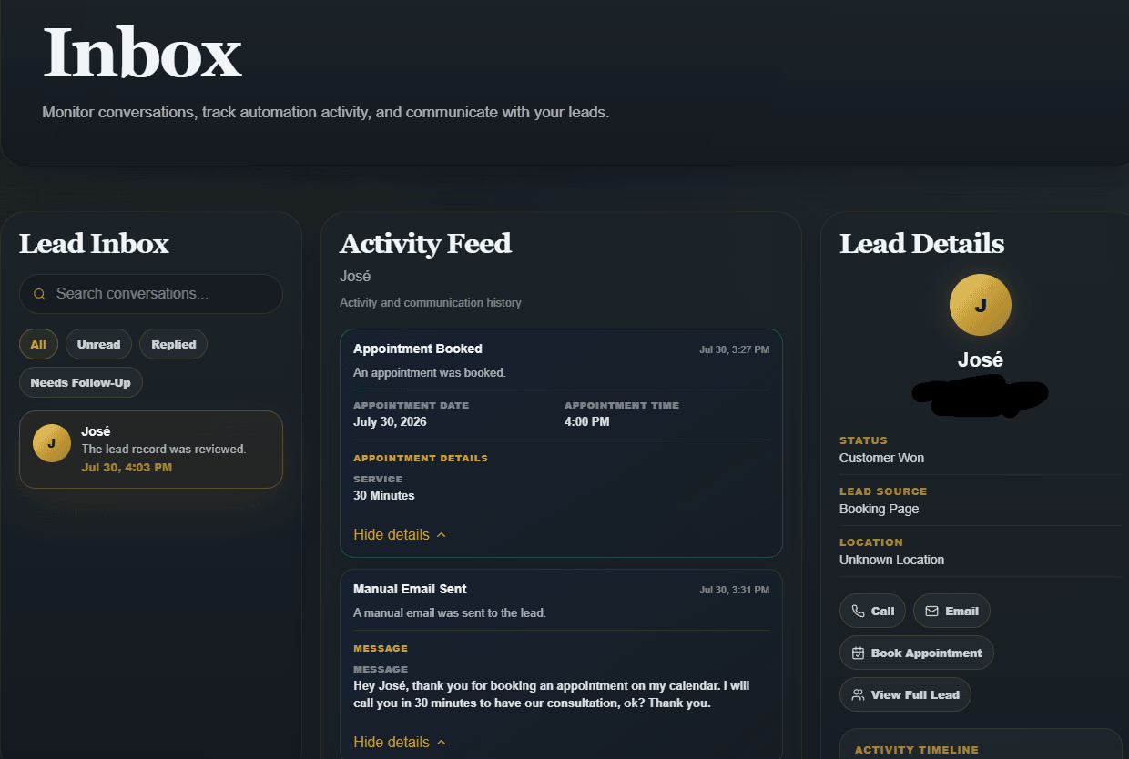Click the Lead Details heading

[x=921, y=244]
